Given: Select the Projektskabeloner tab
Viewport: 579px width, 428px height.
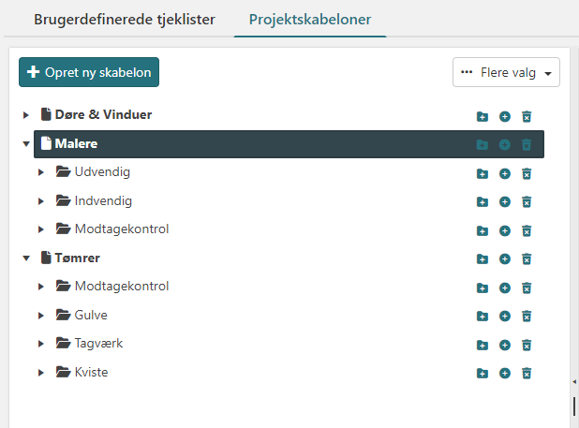Looking at the screenshot, I should (309, 19).
